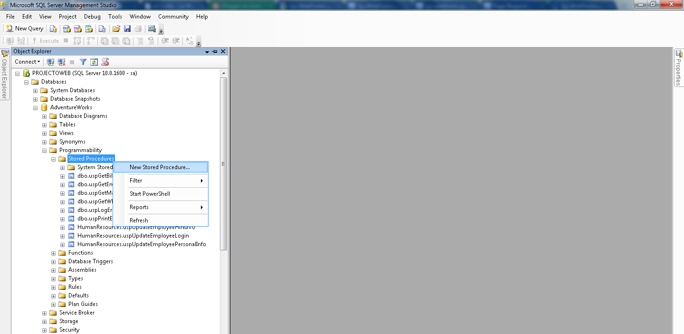Open the Activity Monitor icon
This screenshot has height=334, width=684.
pyautogui.click(x=152, y=29)
